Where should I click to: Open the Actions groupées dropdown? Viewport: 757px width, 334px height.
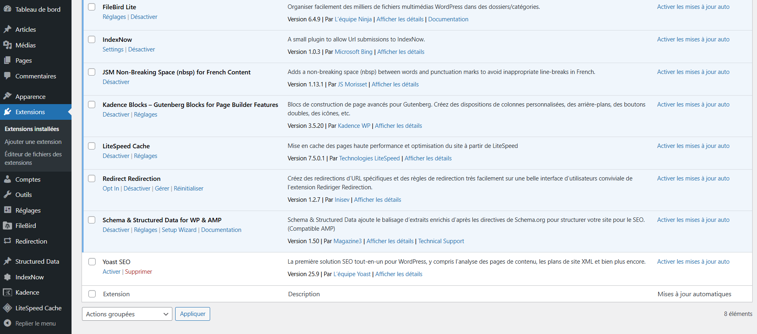click(127, 314)
